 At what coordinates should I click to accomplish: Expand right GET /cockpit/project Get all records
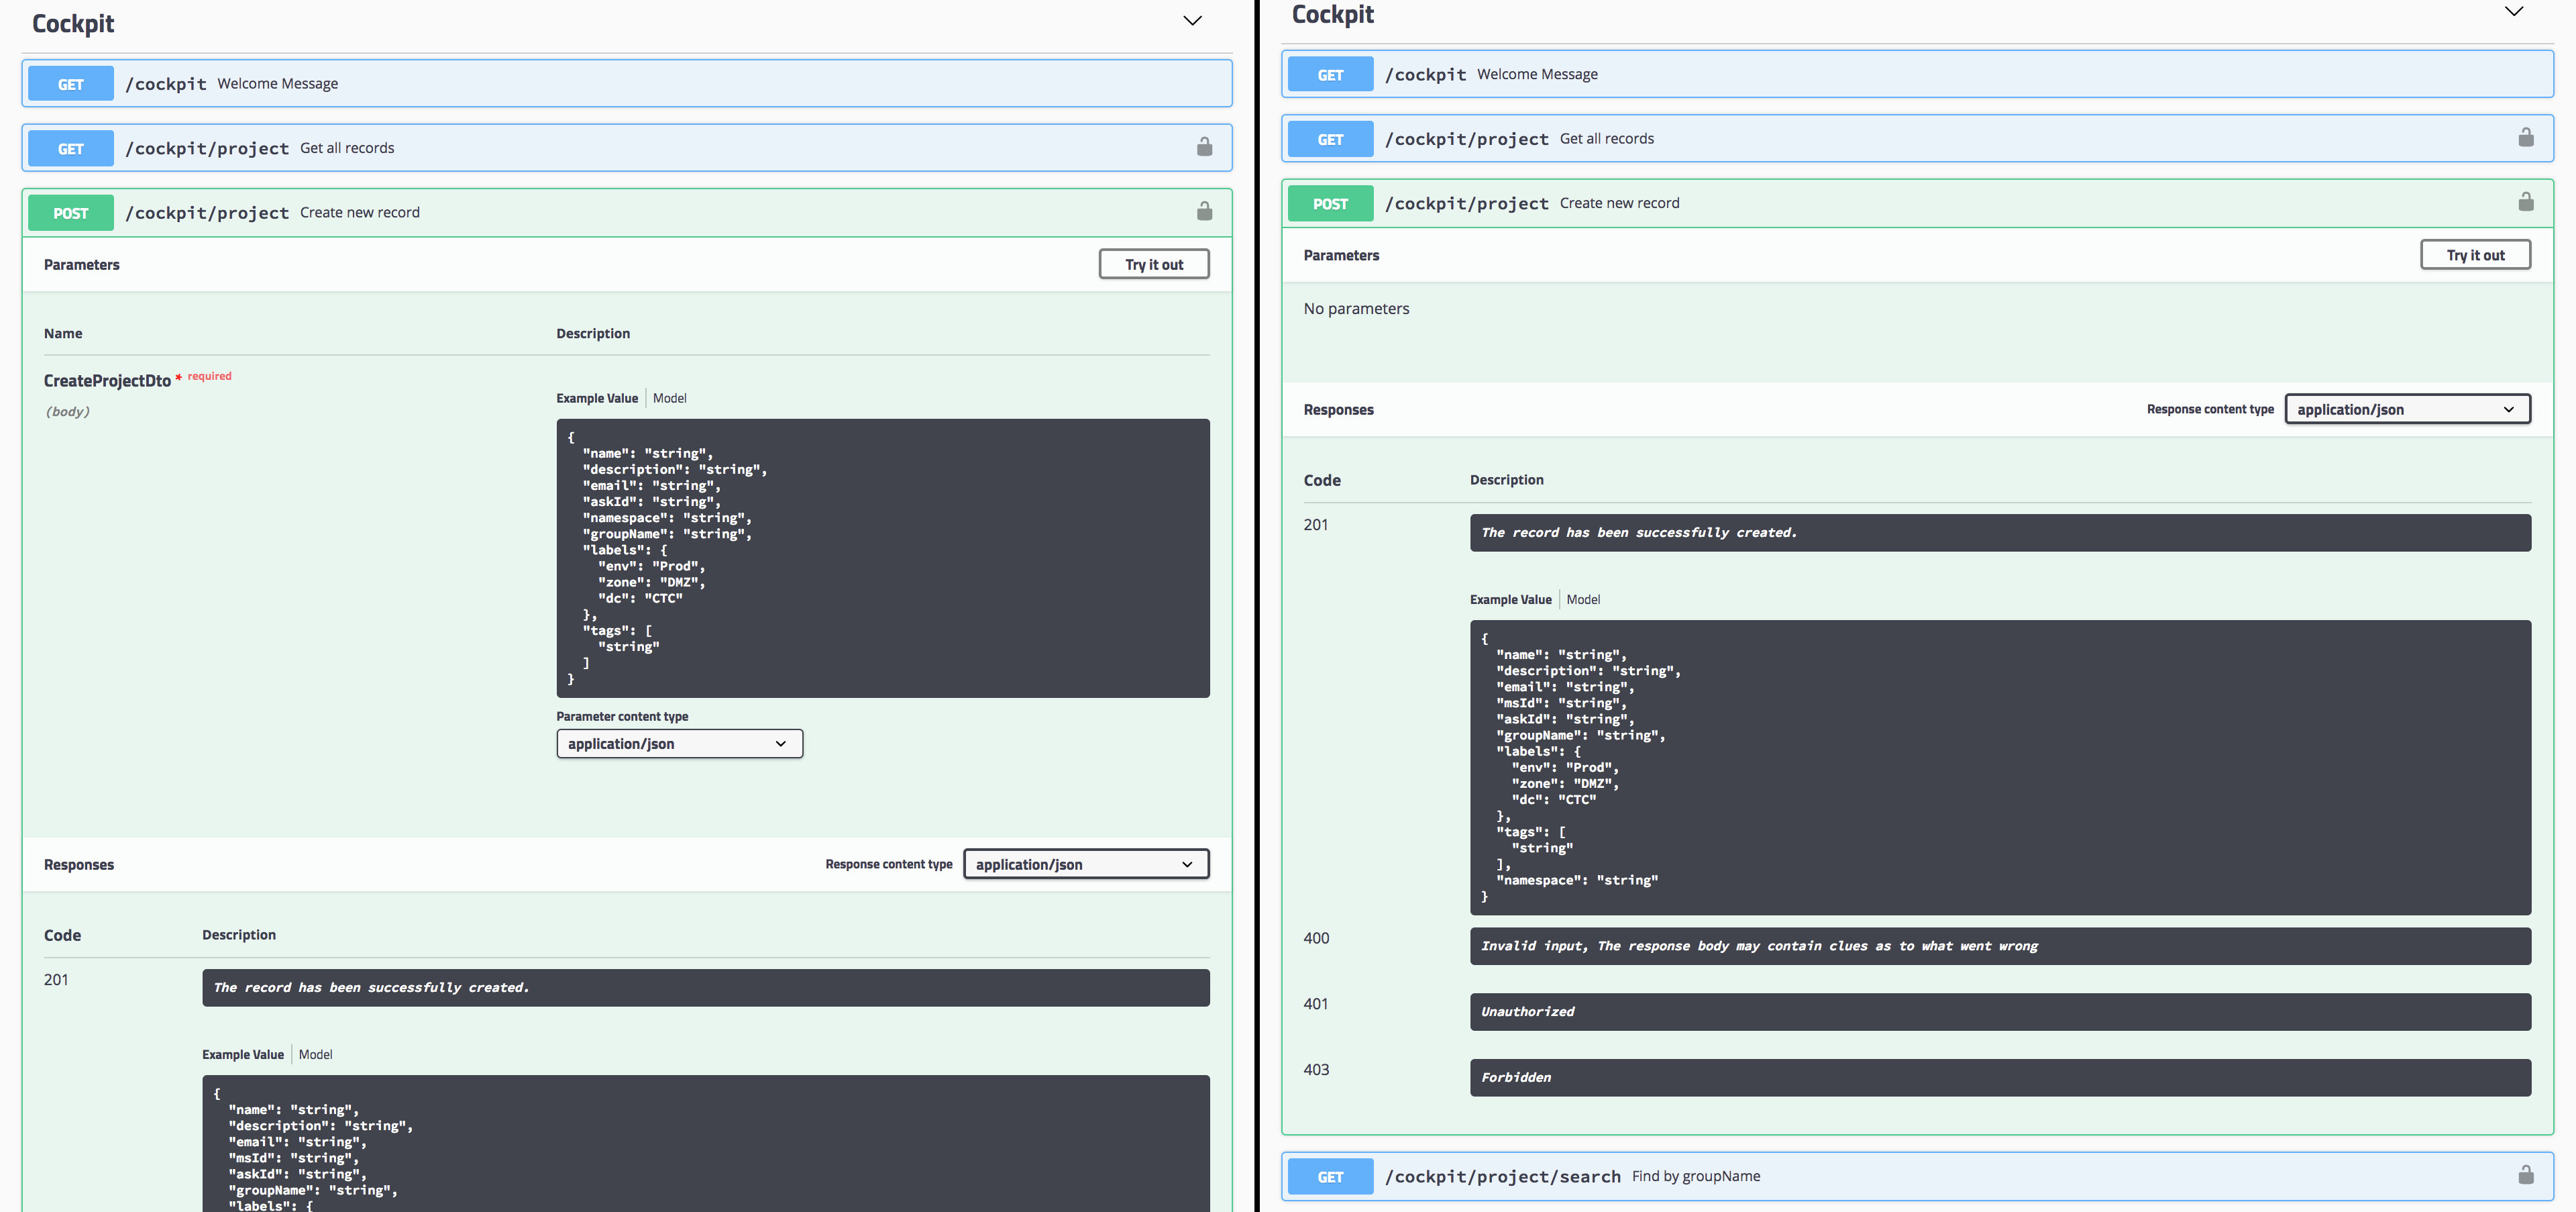1918,138
